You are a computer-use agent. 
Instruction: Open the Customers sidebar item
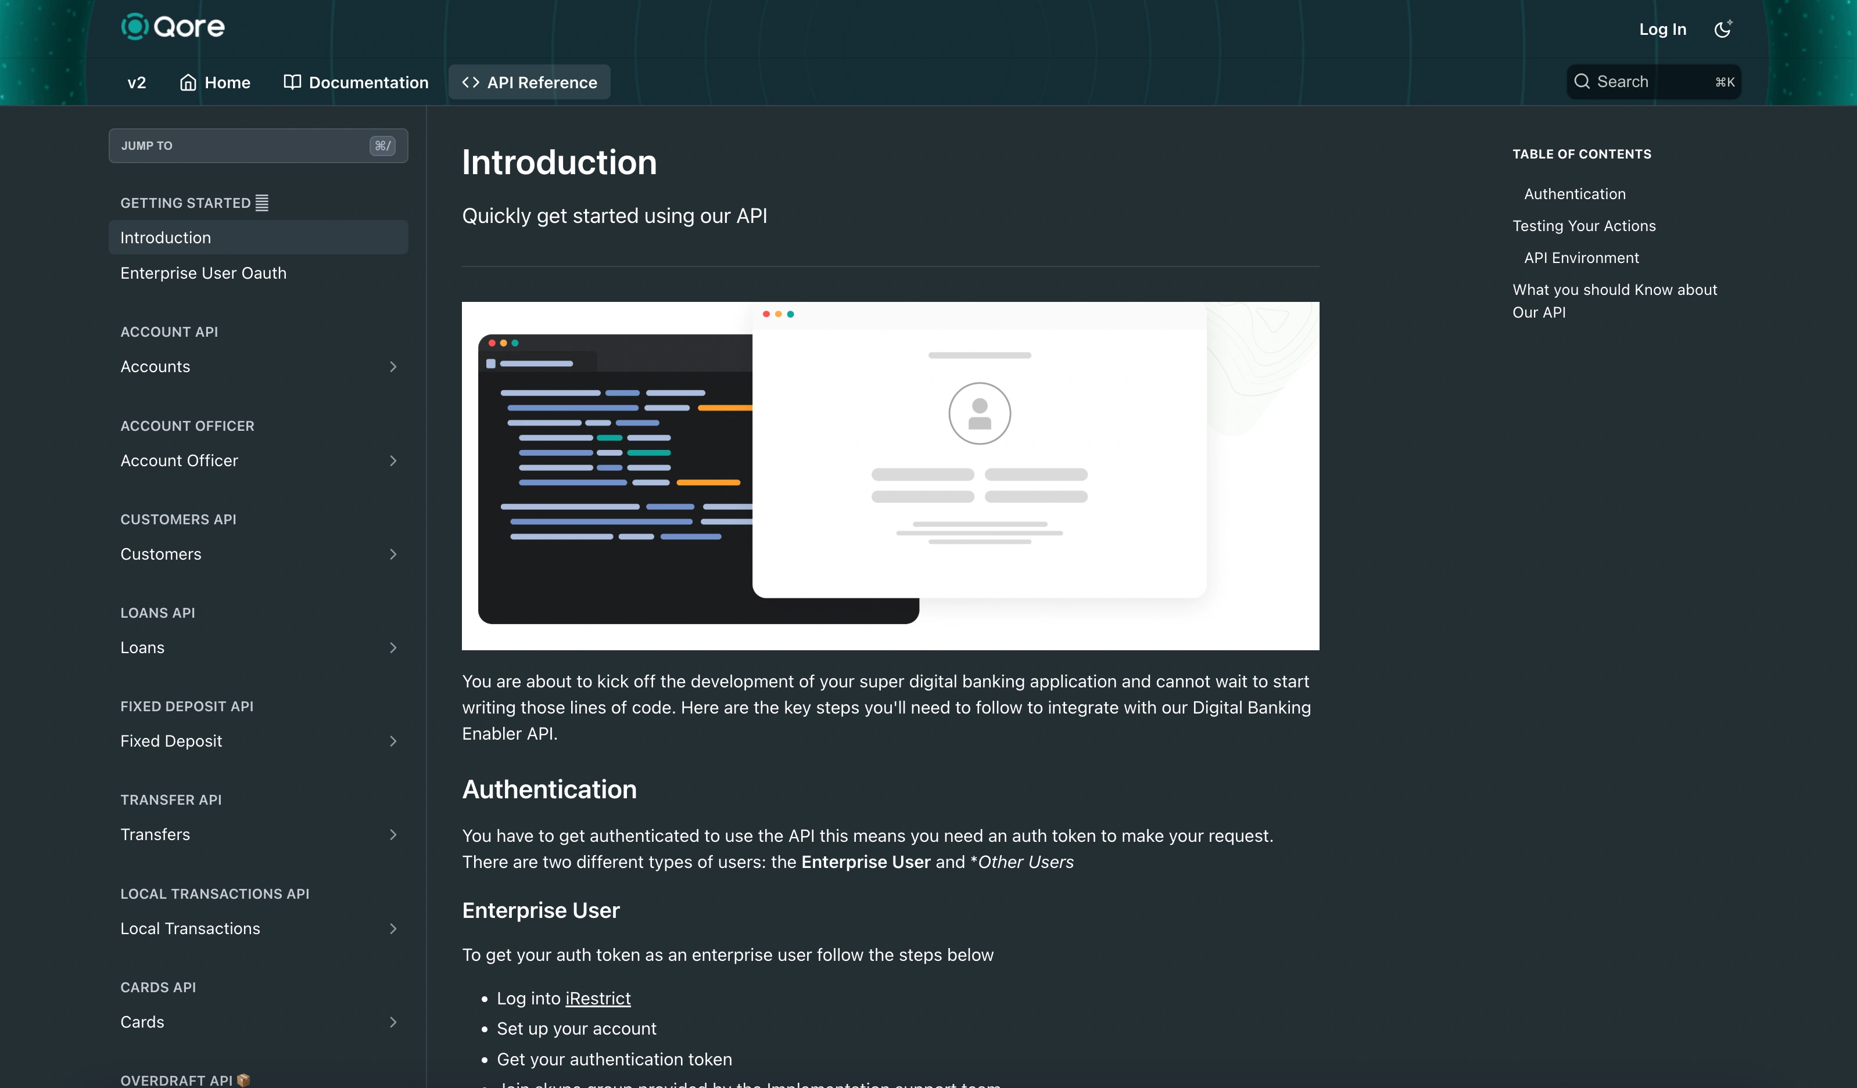point(258,554)
